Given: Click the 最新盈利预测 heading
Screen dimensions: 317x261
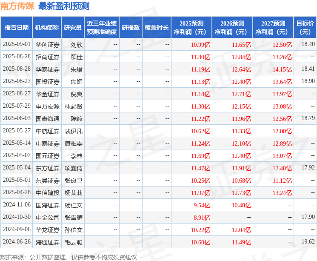Looking at the screenshot, I should (64, 6).
